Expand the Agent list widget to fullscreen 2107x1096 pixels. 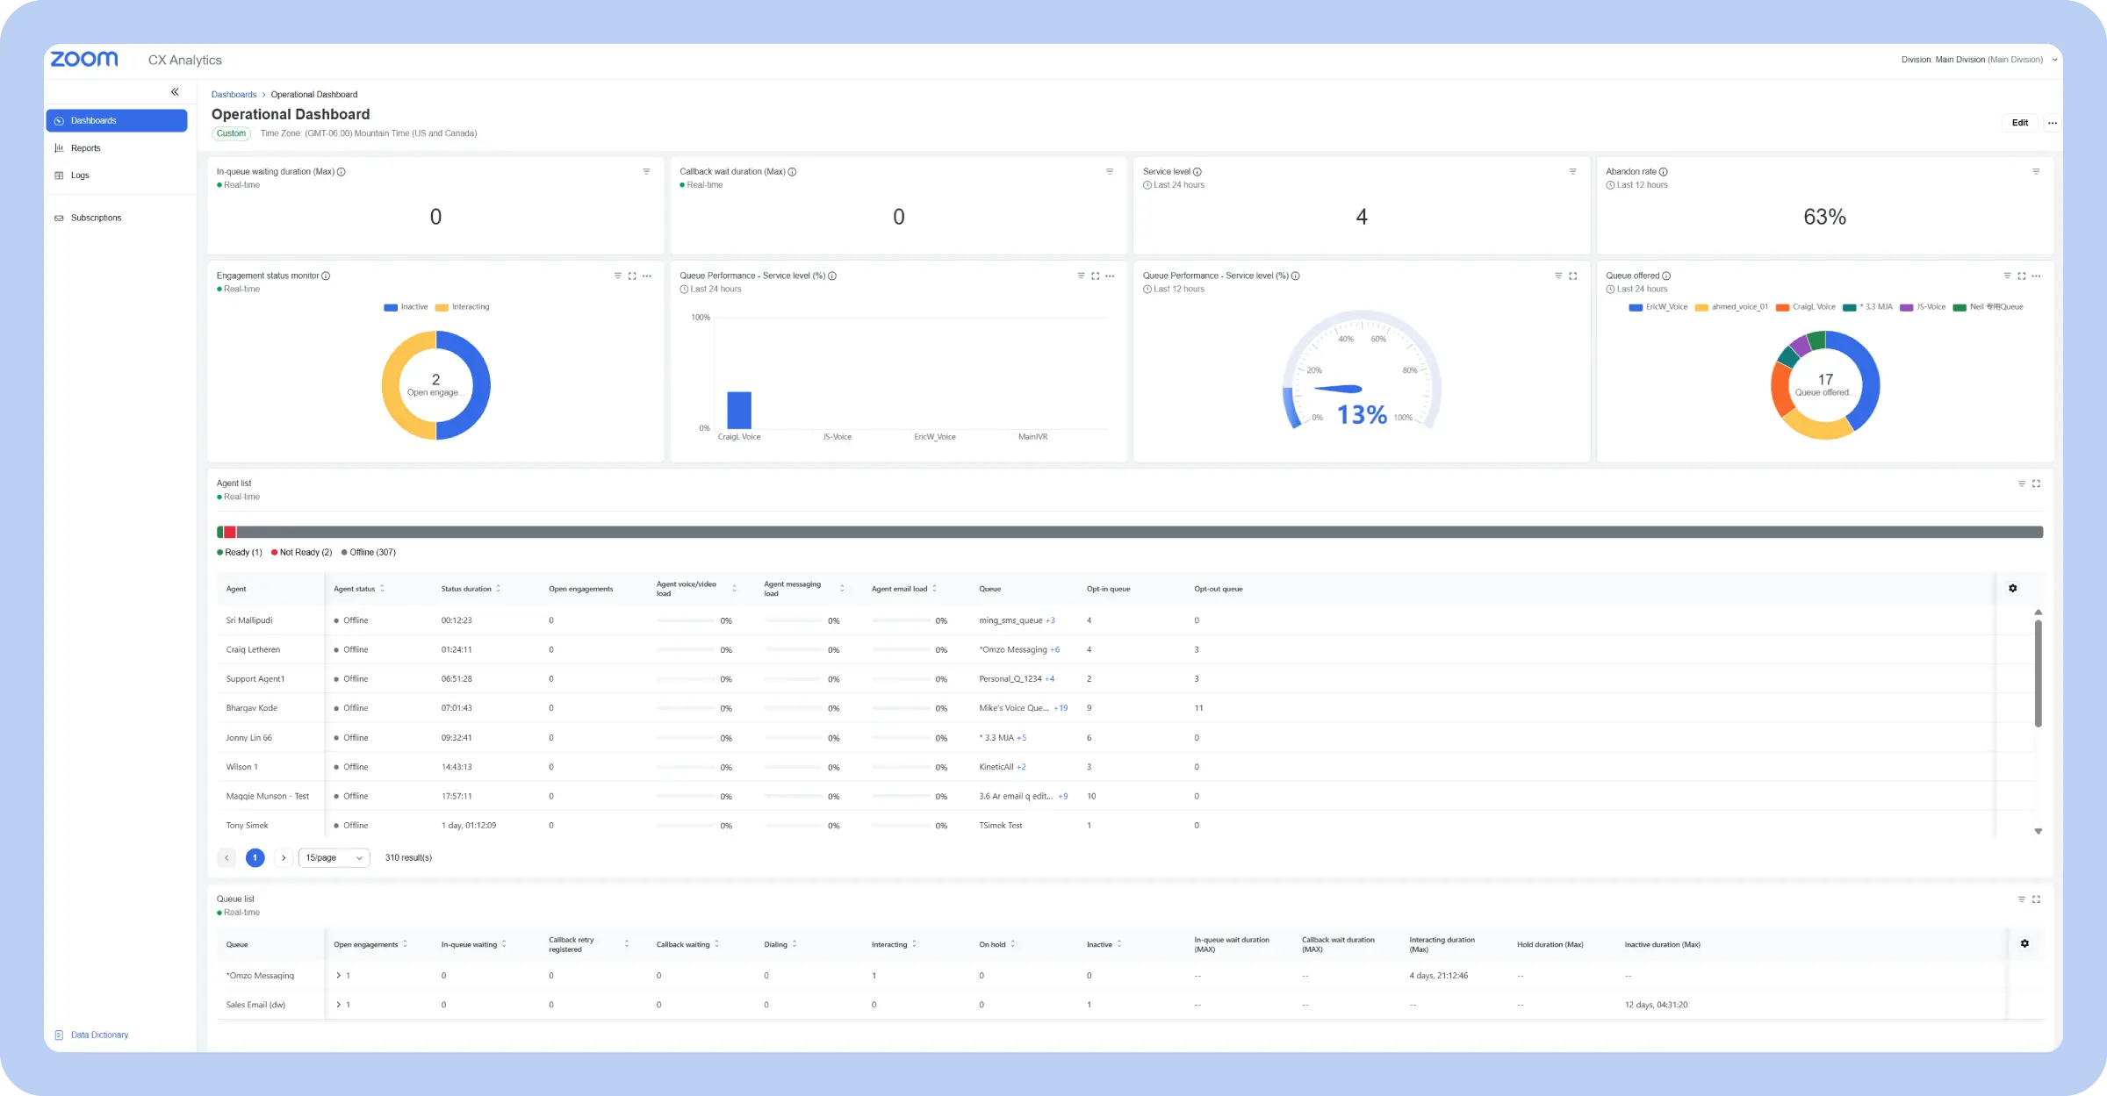[2036, 484]
